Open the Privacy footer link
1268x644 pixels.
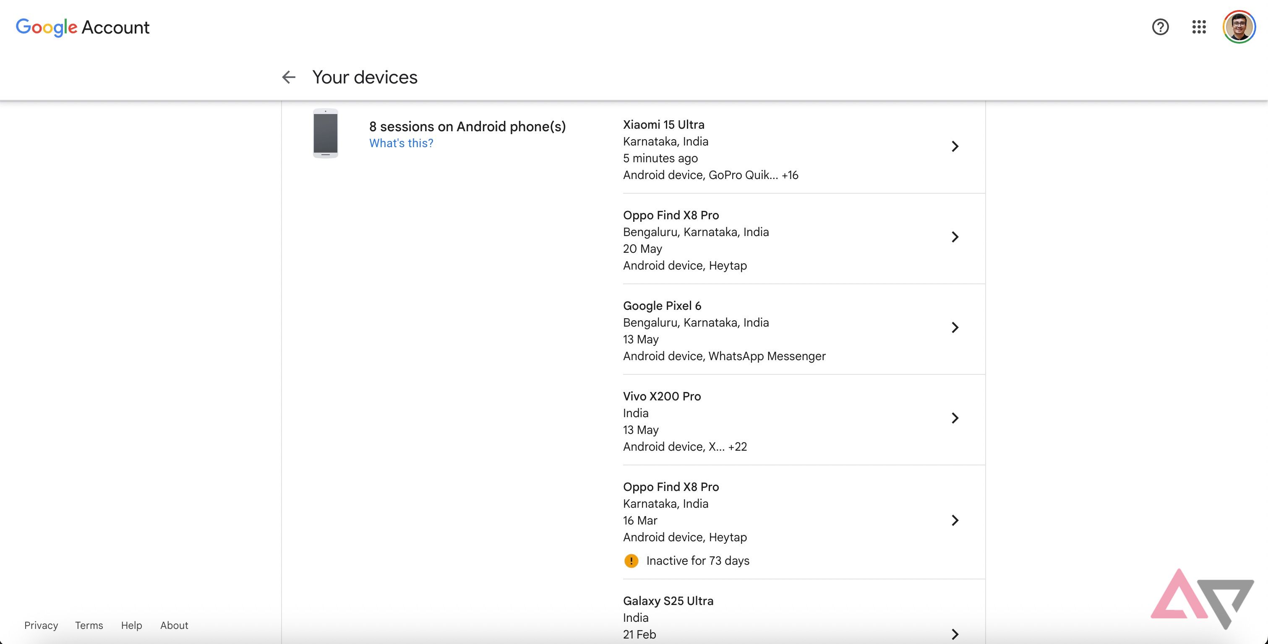[x=41, y=625]
